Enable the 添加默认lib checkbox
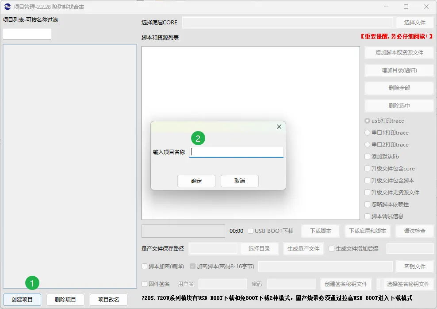This screenshot has width=437, height=309. (367, 156)
